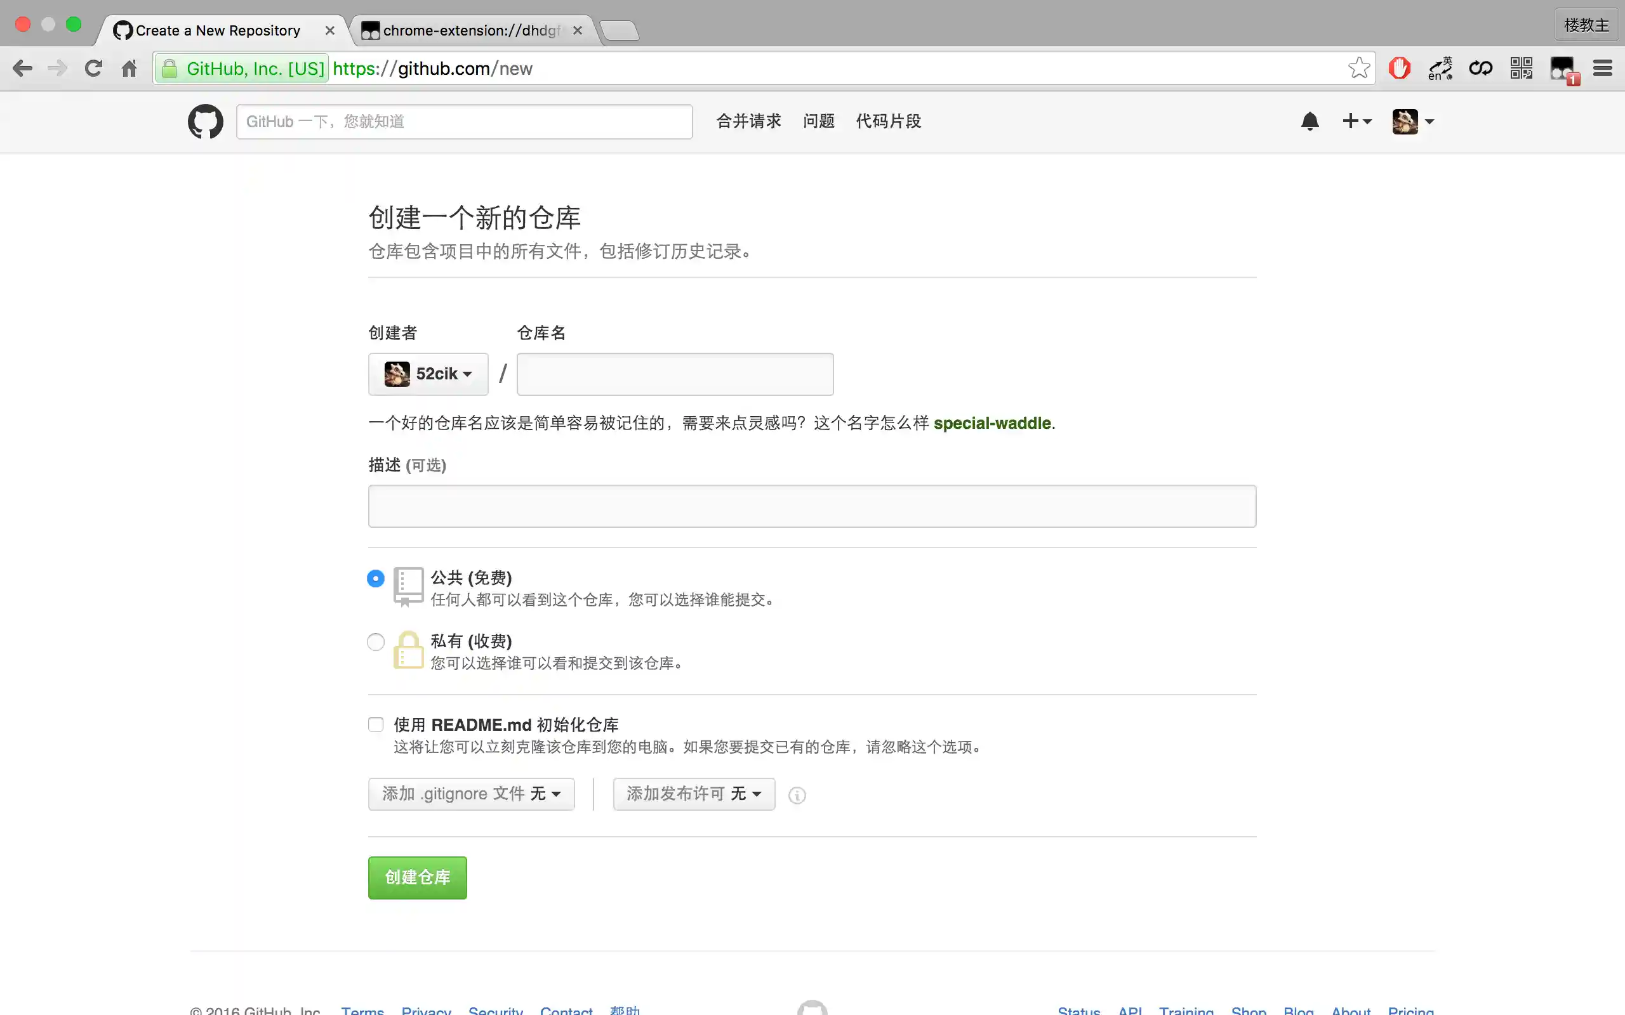Select the 私有 (收费) radio button
1625x1015 pixels.
tap(375, 642)
